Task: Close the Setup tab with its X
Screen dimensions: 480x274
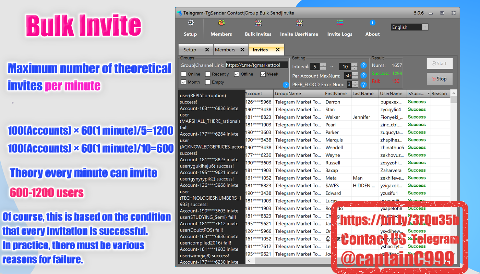Action: tap(207, 50)
